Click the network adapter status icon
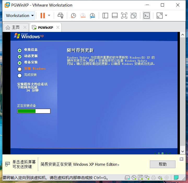The width and height of the screenshot is (188, 183). [x=147, y=178]
